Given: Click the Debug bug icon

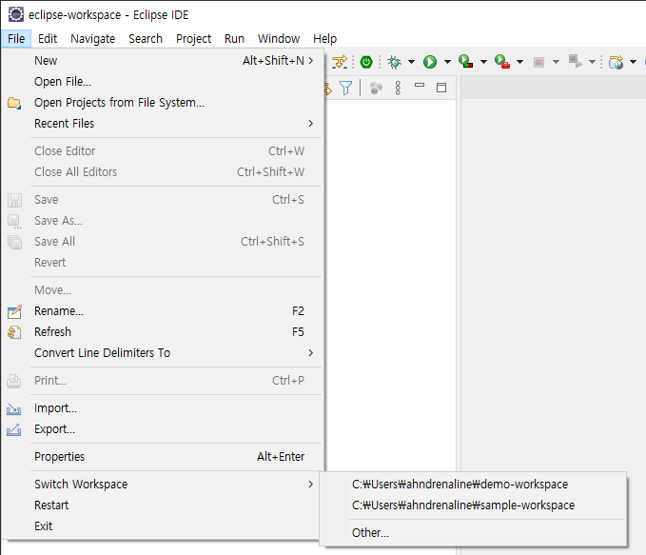Looking at the screenshot, I should 394,62.
